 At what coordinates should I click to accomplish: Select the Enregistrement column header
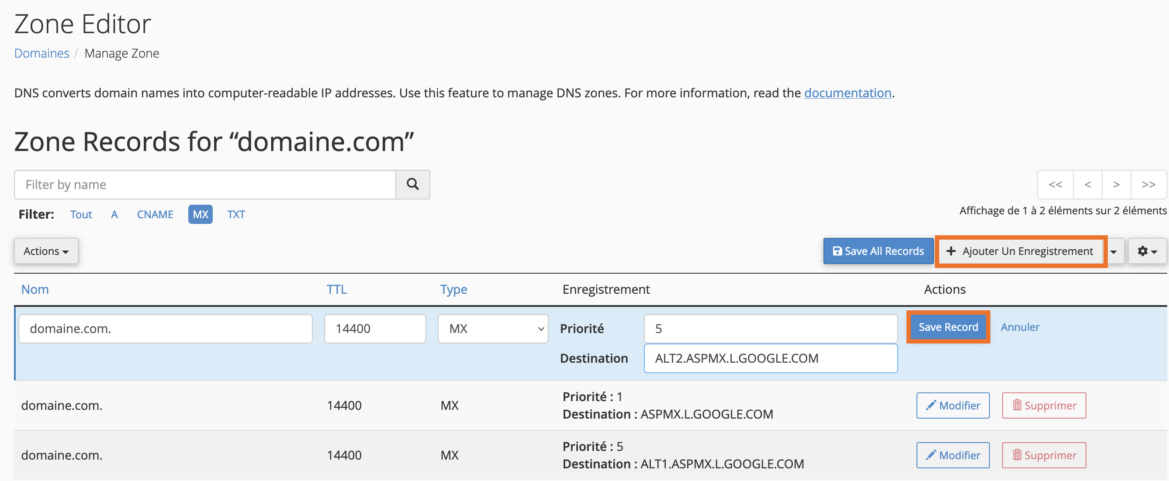pos(606,289)
